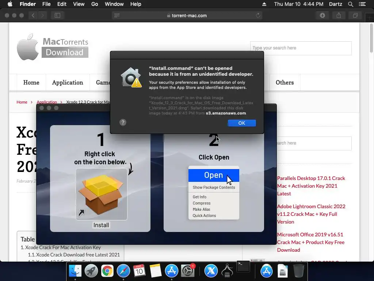Viewport: 374px width, 281px height.
Task: Go forward in Safari
Action: pyautogui.click(x=42, y=15)
